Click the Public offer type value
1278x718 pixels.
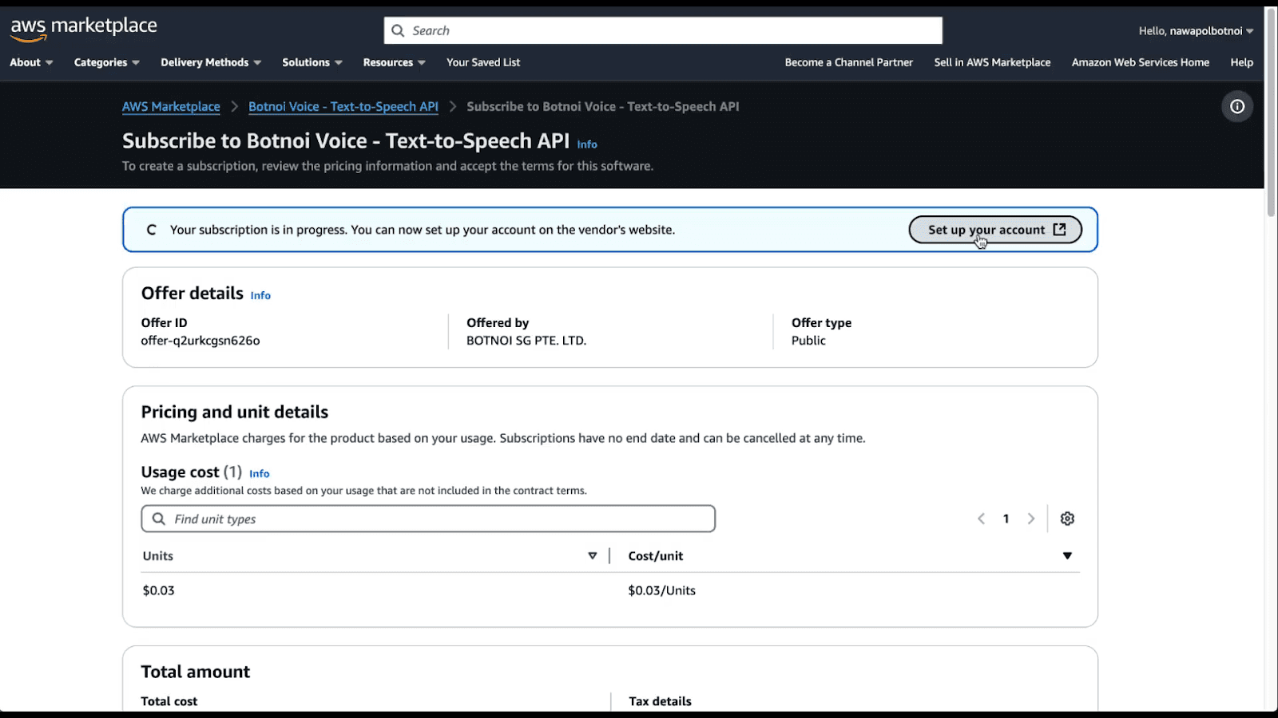tap(808, 341)
